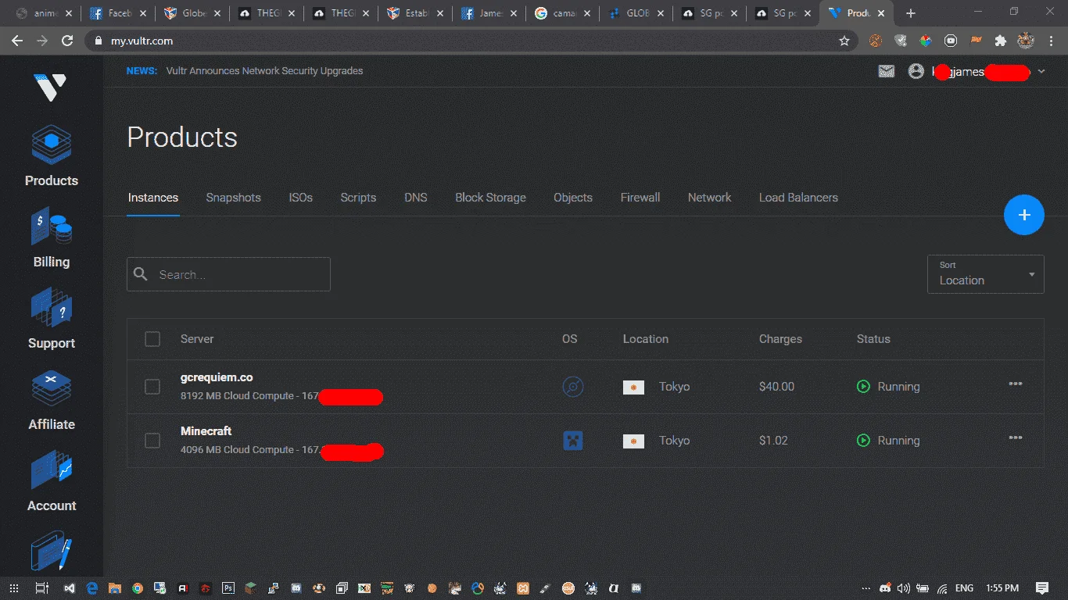
Task: Click the gcrequiem.co OS icon
Action: (573, 387)
